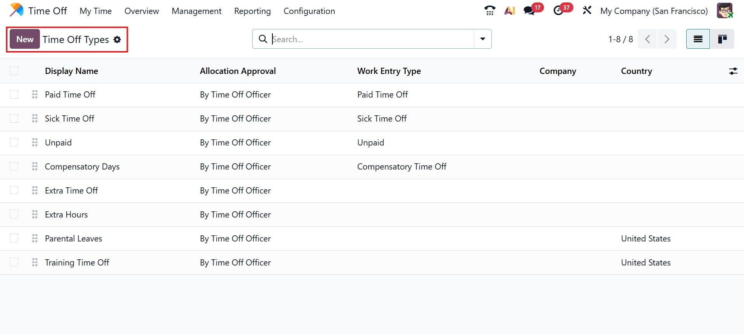Viewport: 744px width, 334px height.
Task: Click the New button
Action: click(x=25, y=39)
